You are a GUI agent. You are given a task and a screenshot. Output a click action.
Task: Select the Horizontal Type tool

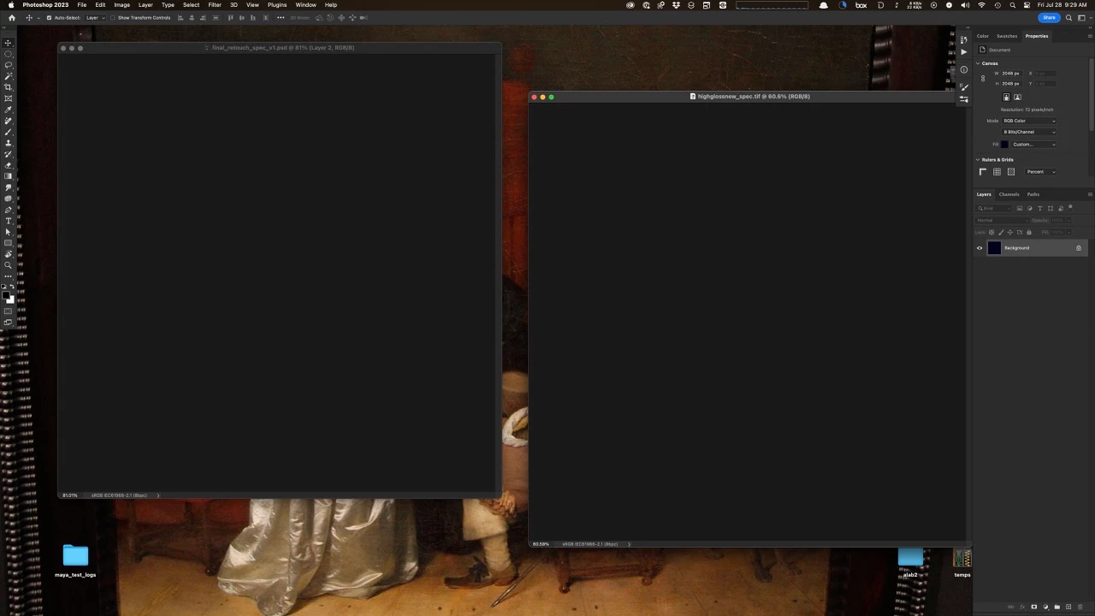tap(9, 221)
